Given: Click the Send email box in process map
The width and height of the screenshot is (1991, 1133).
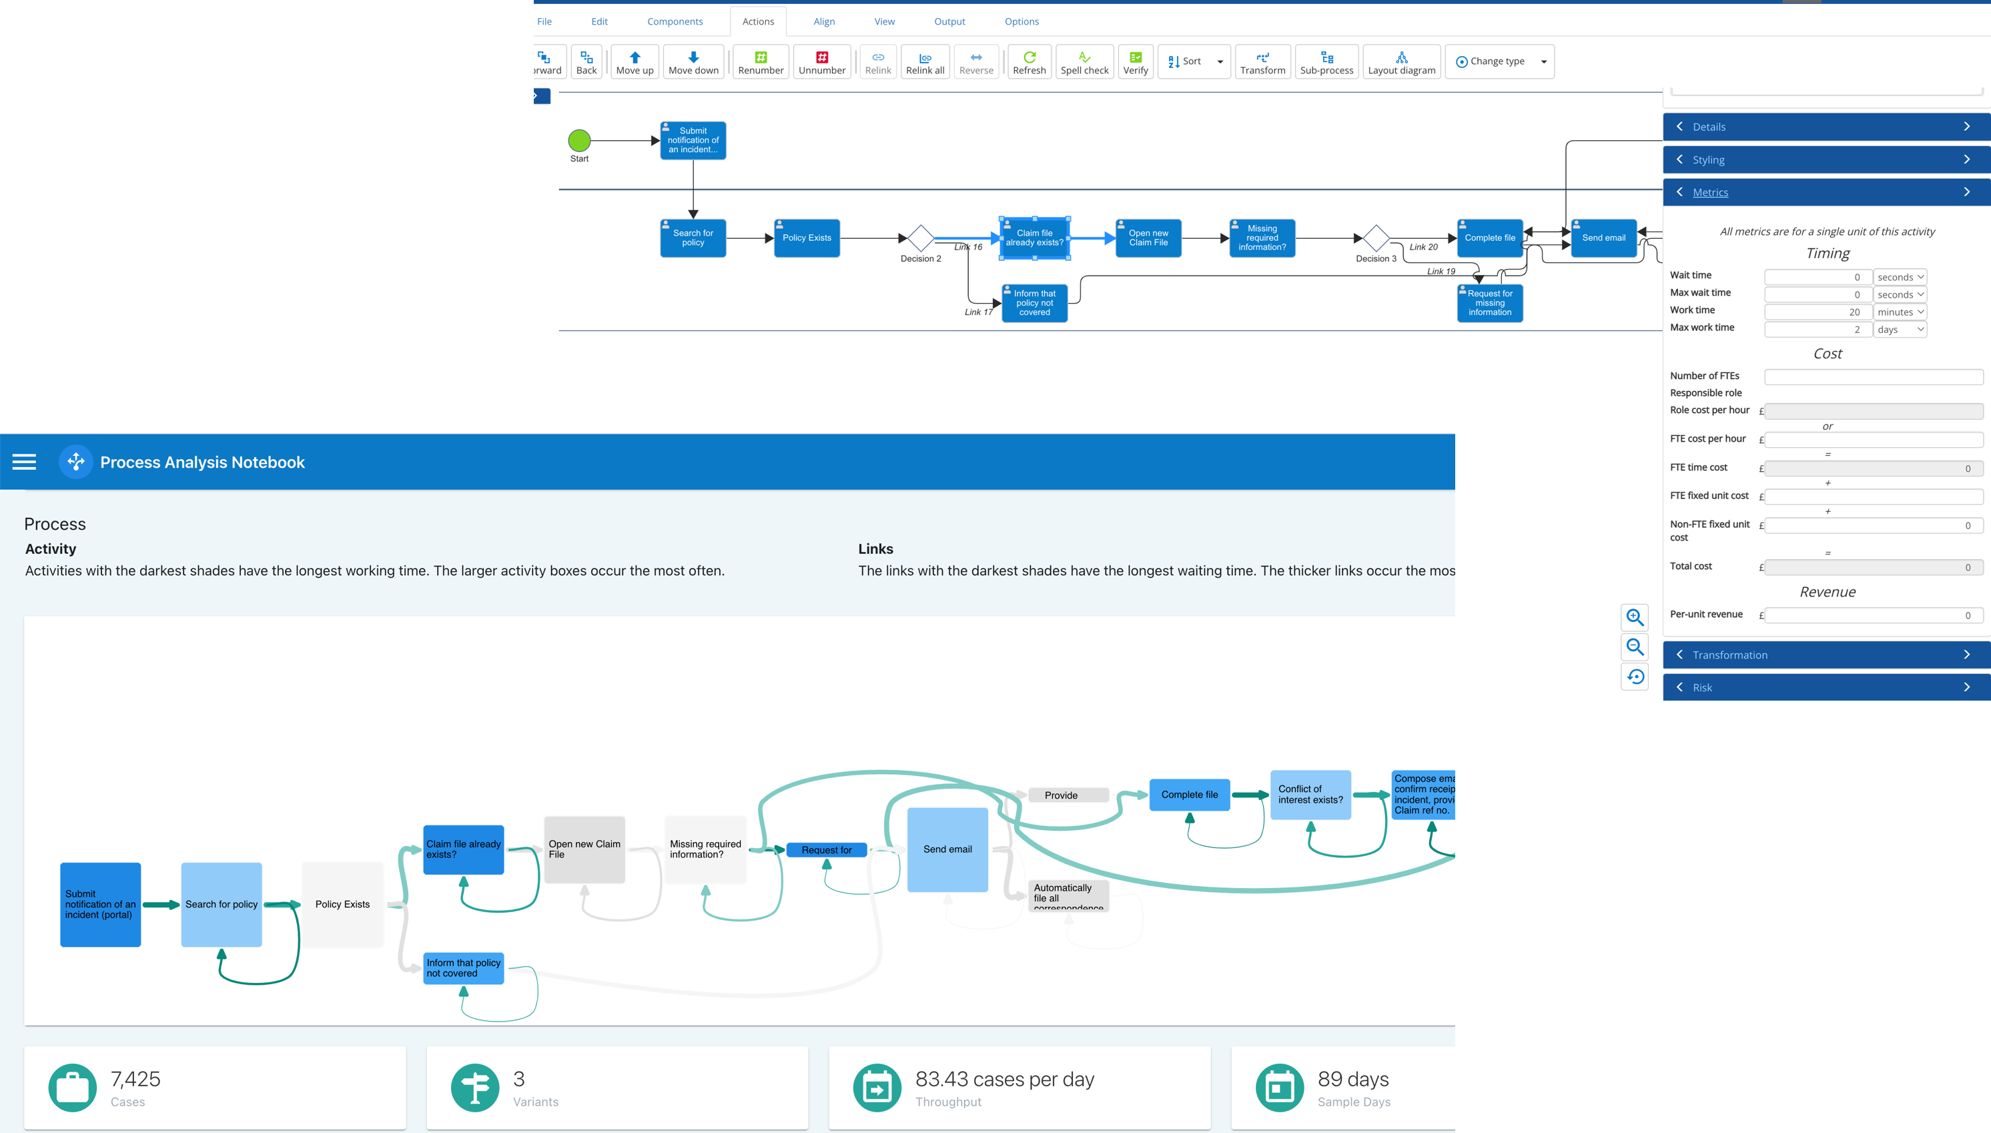Looking at the screenshot, I should pos(947,850).
